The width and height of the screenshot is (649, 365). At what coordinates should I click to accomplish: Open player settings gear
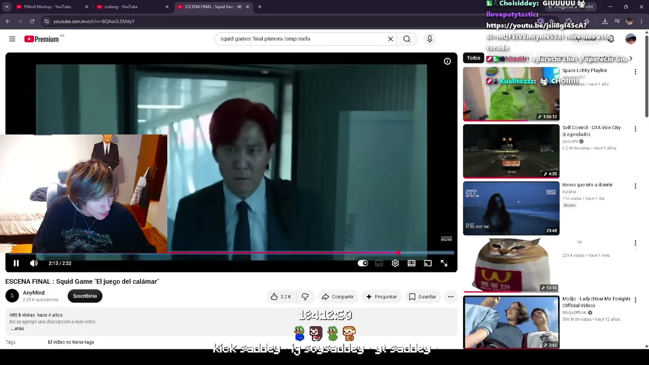[x=395, y=263]
